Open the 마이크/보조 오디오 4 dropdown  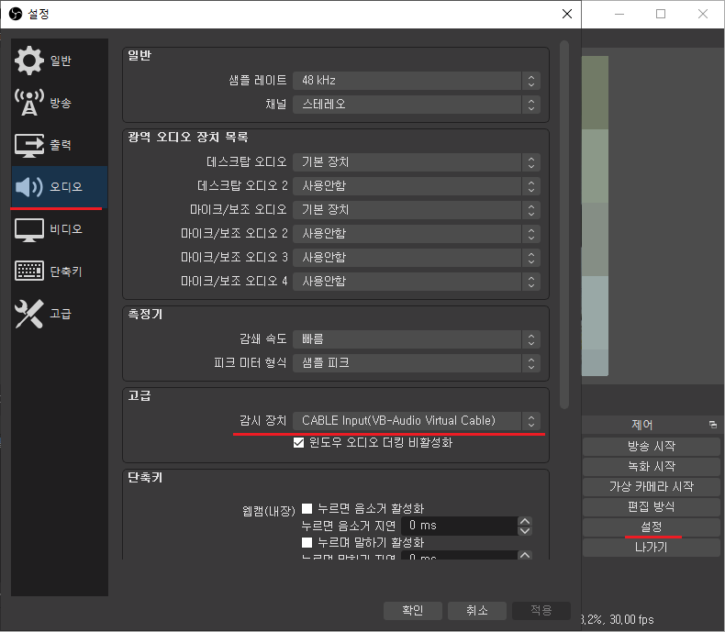click(417, 282)
